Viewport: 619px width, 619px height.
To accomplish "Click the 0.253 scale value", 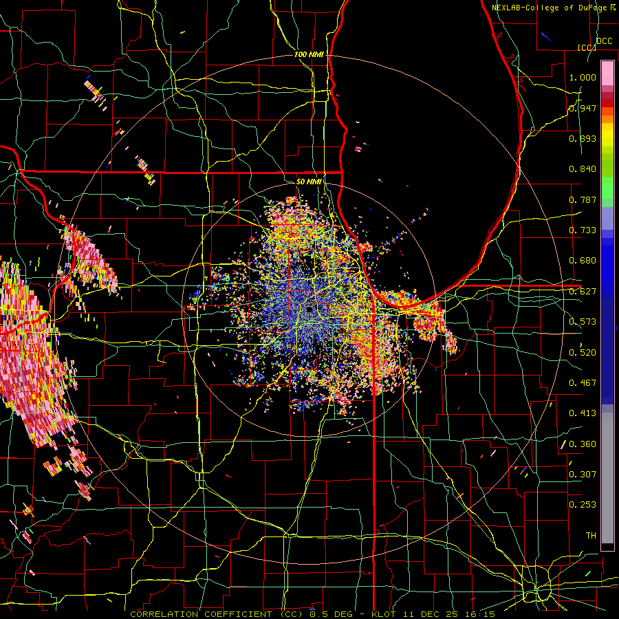I will point(583,505).
